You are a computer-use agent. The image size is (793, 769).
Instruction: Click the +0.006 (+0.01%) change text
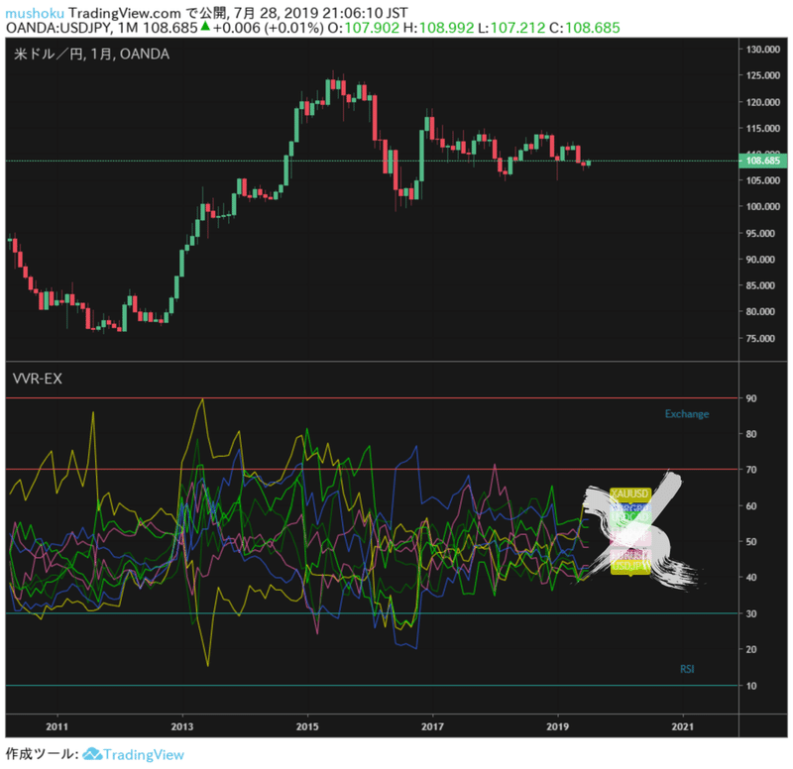(x=268, y=28)
